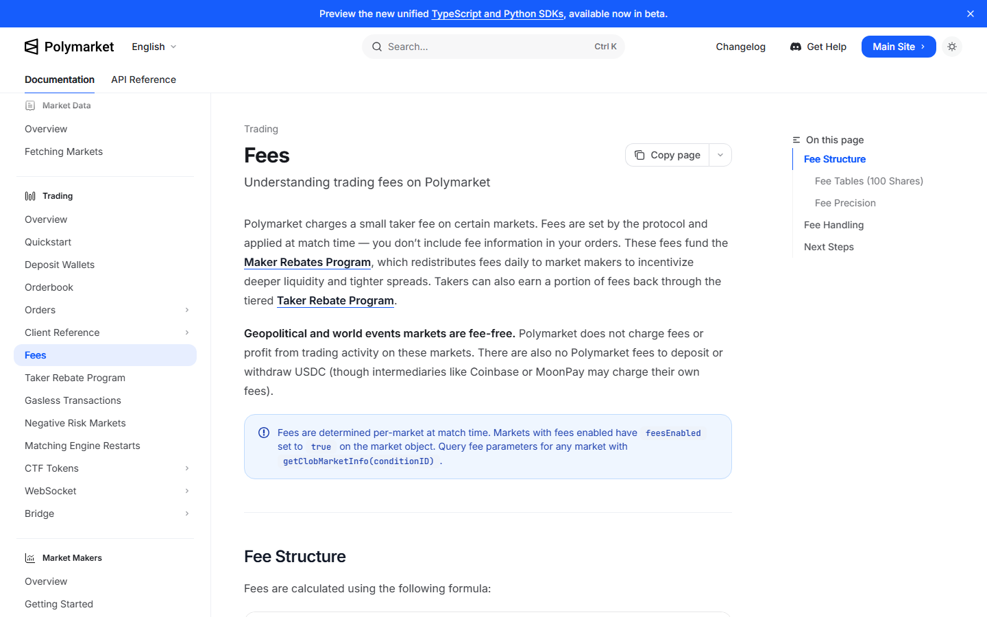Viewport: 987px width, 617px height.
Task: Expand the WebSocket sidebar section
Action: [x=187, y=491]
